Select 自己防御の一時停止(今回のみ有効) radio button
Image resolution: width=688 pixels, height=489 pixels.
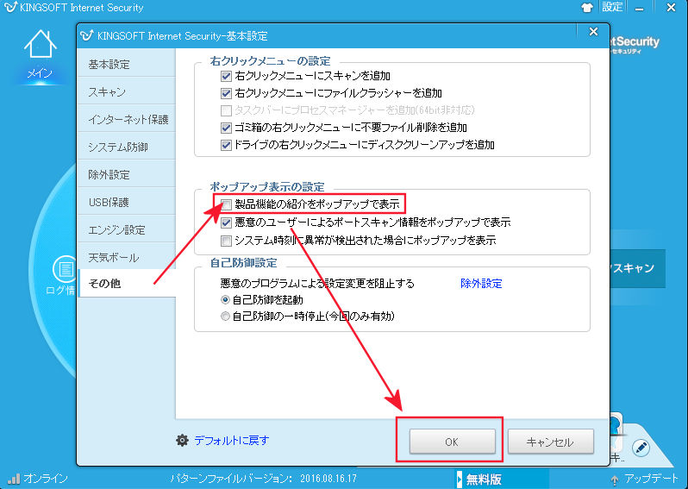pyautogui.click(x=225, y=316)
